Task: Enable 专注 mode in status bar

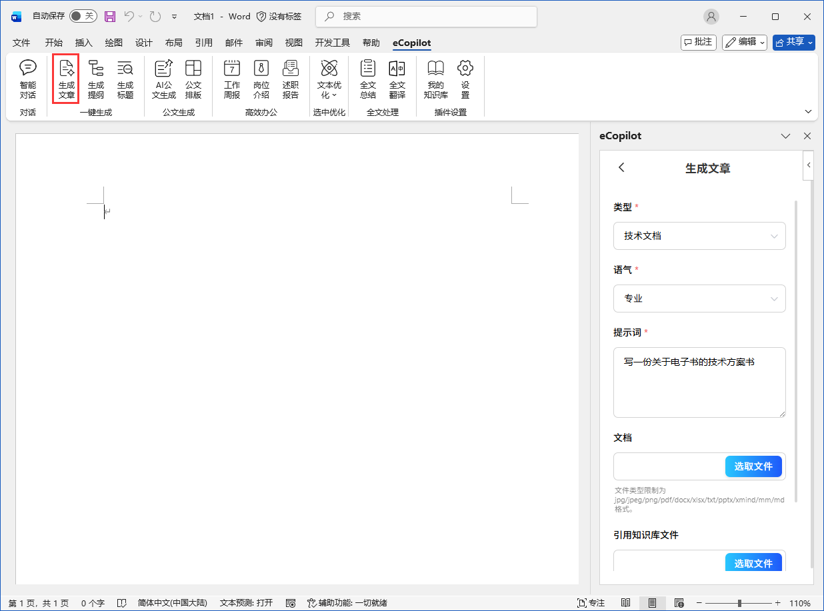Action: (591, 602)
